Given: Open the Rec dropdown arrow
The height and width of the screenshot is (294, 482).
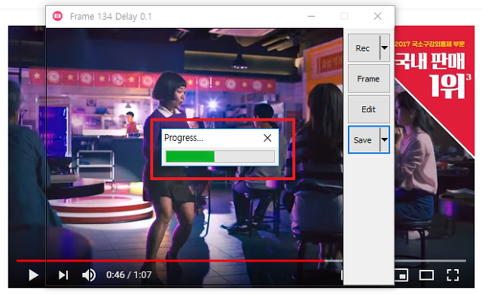Looking at the screenshot, I should click(x=385, y=48).
